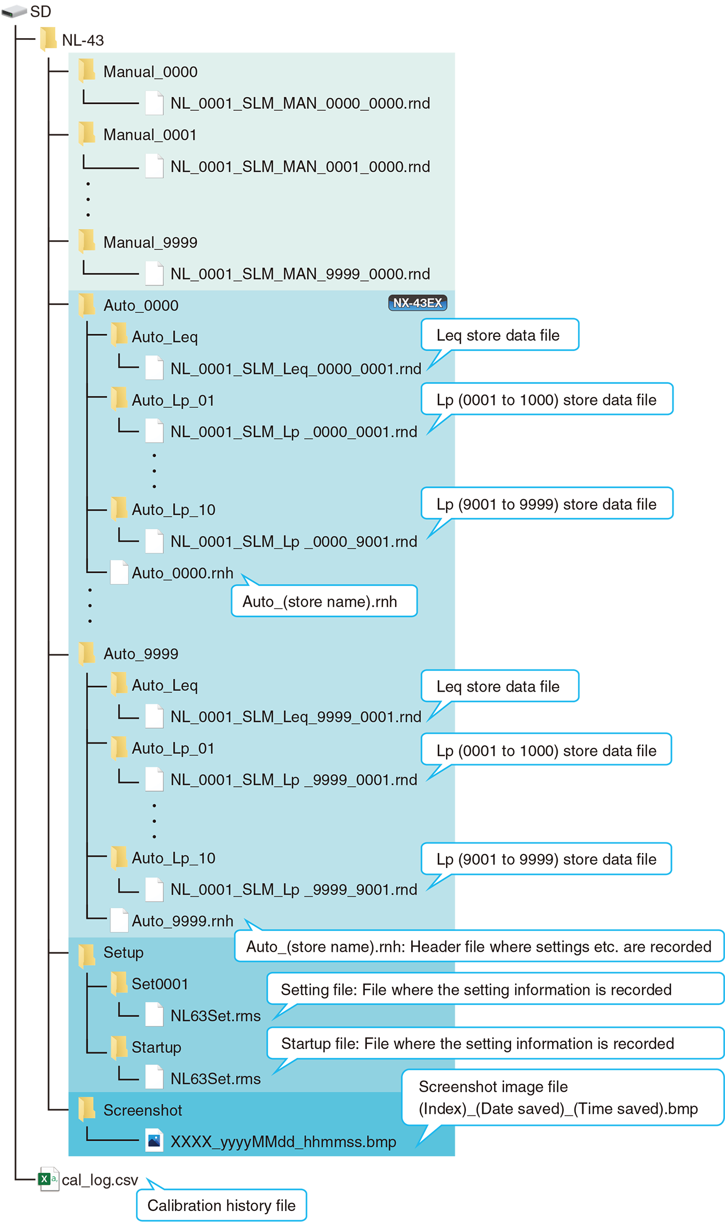Select file name NL_0001_SLM_Leq_9999_0001.rnd
Viewport: 725px width, 1222px height.
click(296, 717)
